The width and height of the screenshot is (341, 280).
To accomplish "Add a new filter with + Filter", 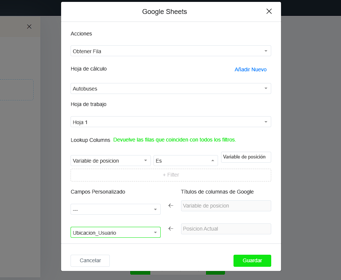I will 170,175.
